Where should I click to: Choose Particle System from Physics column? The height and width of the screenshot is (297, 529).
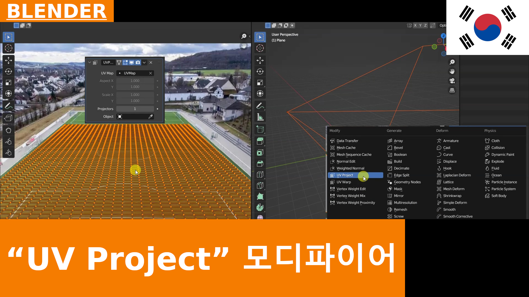point(503,189)
